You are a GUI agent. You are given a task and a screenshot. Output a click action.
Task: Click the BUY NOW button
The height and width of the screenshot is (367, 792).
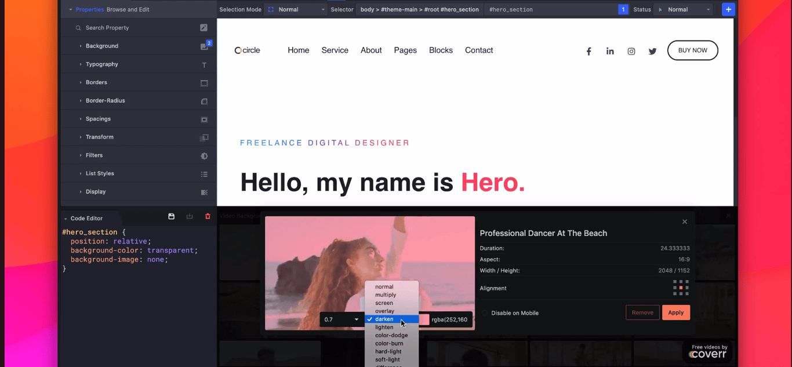point(693,50)
